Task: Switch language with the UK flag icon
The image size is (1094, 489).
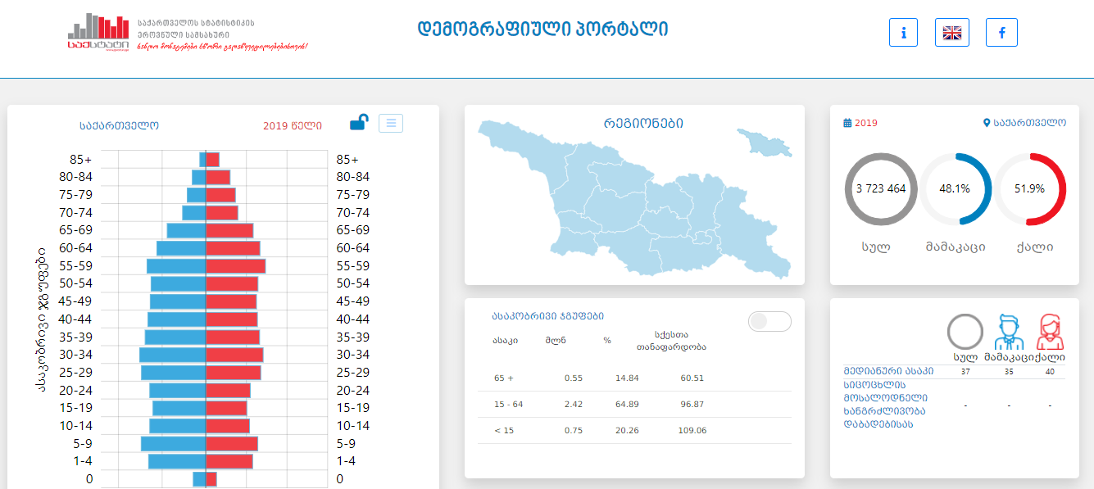Action: [951, 33]
